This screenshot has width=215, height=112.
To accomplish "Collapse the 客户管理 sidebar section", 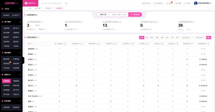I will pyautogui.click(x=20, y=22).
